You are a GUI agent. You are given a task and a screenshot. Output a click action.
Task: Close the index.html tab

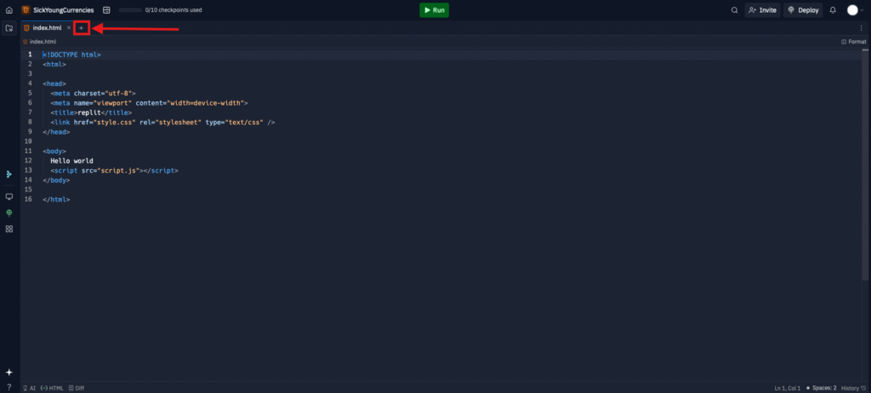[69, 28]
